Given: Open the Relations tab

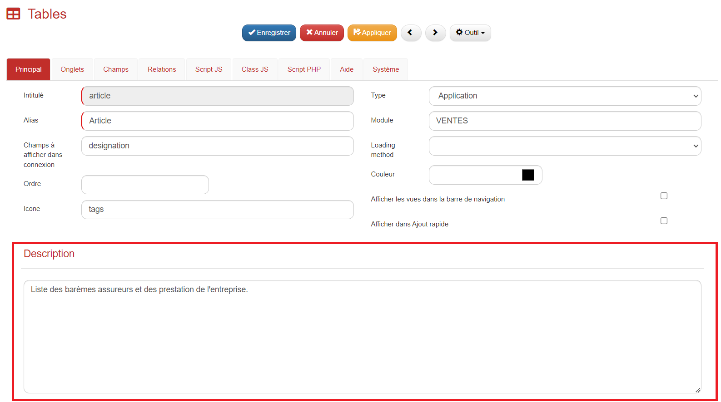Looking at the screenshot, I should click(162, 69).
